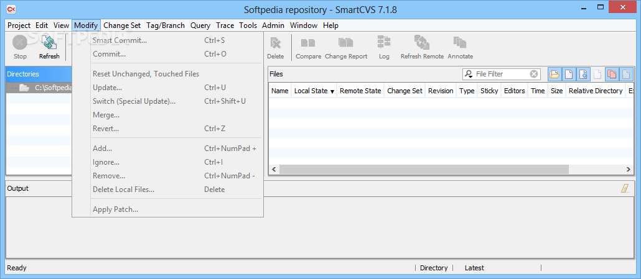This screenshot has height=279, width=641.
Task: Choose Remove... menu entry
Action: coord(167,176)
